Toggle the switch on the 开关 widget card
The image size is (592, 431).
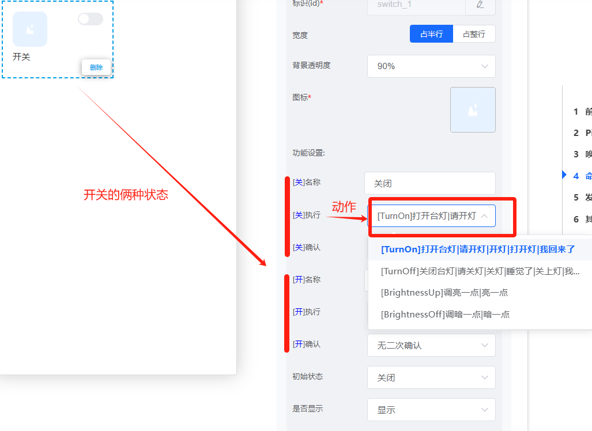[x=90, y=19]
